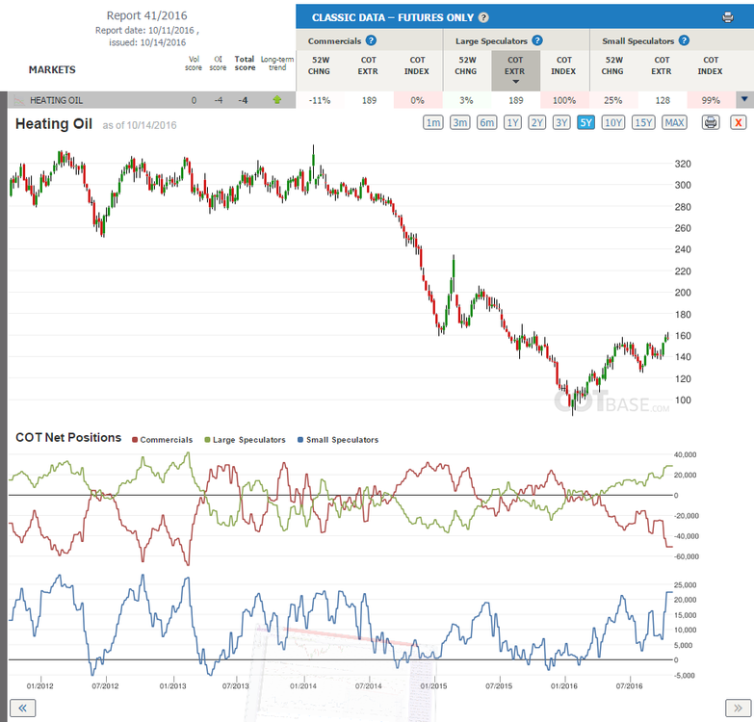Click the Report 41/2016 title
This screenshot has height=722, width=754.
146,15
